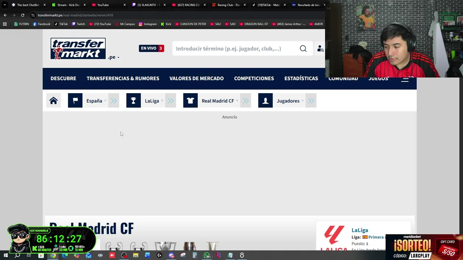Click the flag icon beside España
This screenshot has width=463, height=260.
[75, 101]
